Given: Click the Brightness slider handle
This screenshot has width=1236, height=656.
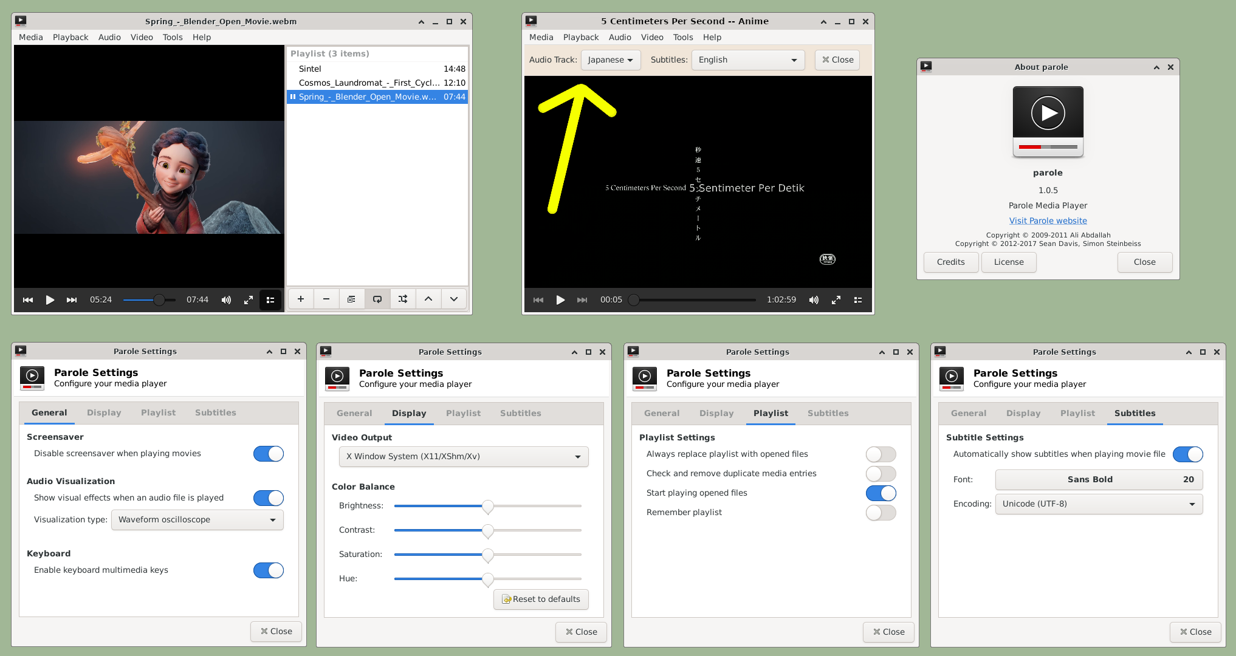Looking at the screenshot, I should [x=487, y=506].
